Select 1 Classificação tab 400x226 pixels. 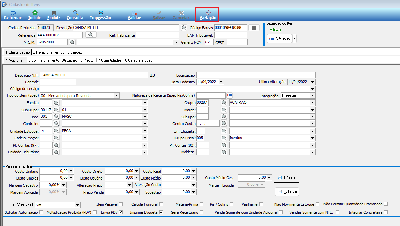(x=18, y=52)
